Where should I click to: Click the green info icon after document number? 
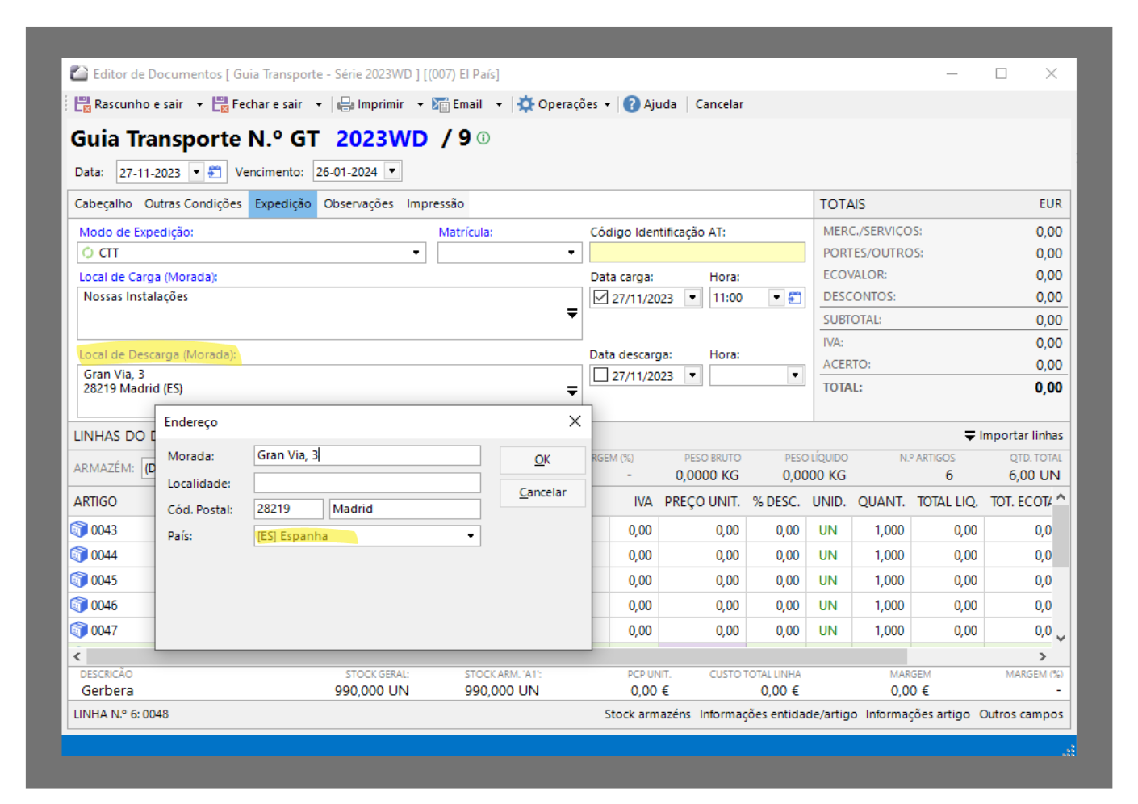tap(483, 138)
